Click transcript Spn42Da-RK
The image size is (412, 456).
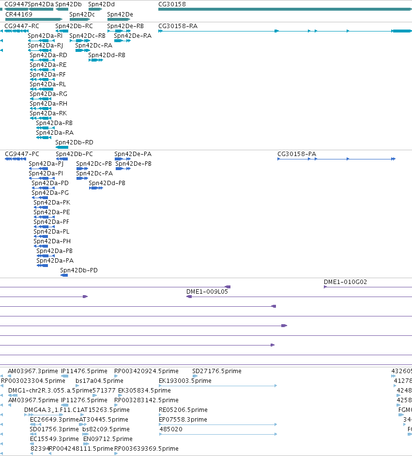tap(48, 113)
